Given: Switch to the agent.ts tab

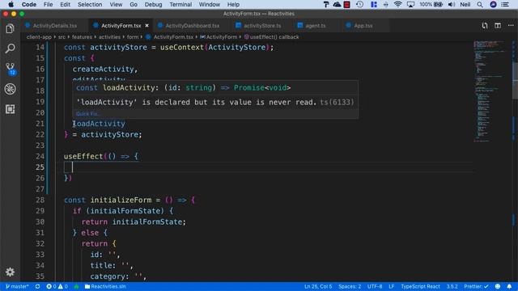Looking at the screenshot, I should point(315,25).
